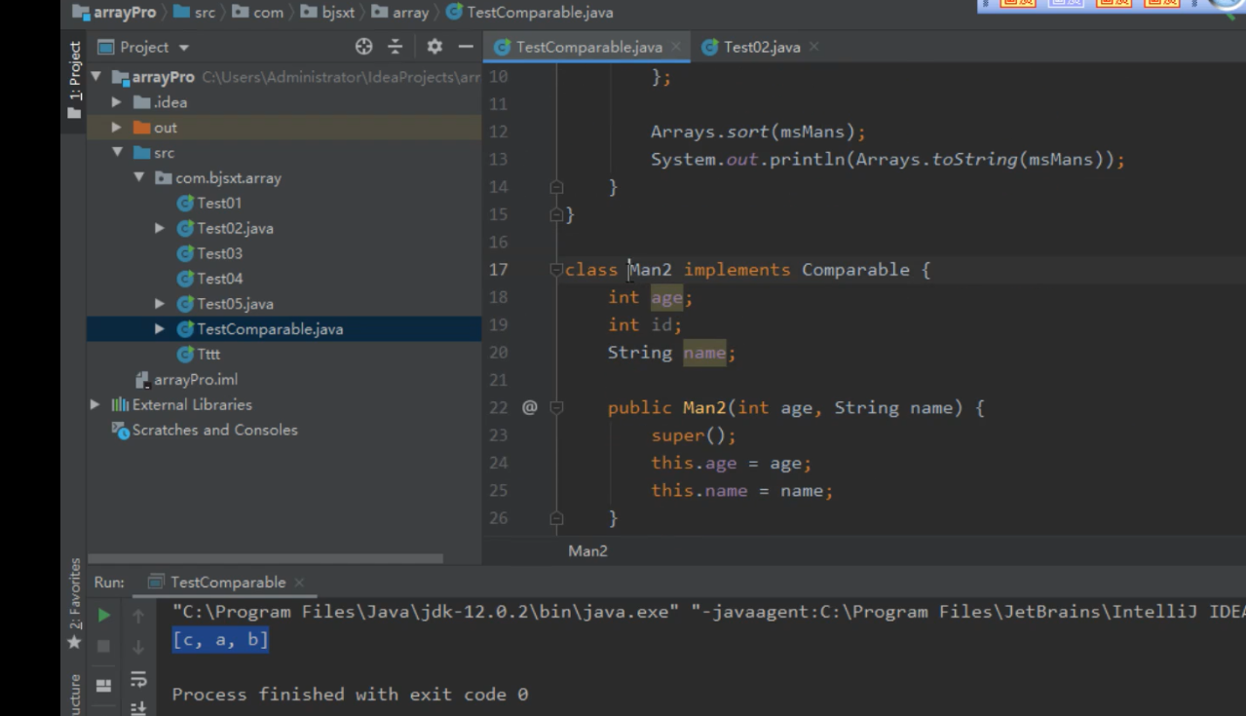Click the locate/scroll from source icon
The height and width of the screenshot is (716, 1246).
(x=363, y=47)
